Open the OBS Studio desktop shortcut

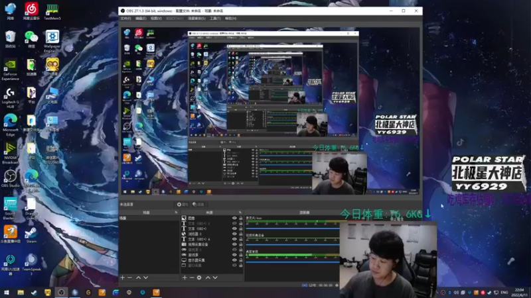10,178
